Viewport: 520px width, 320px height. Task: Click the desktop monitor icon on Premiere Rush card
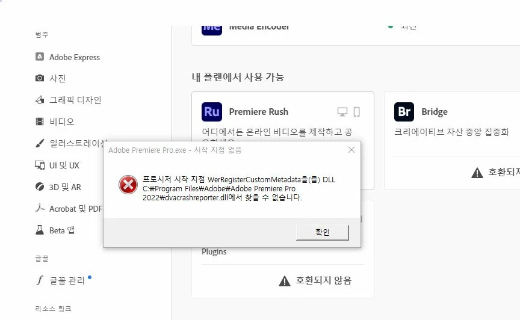[x=342, y=112]
